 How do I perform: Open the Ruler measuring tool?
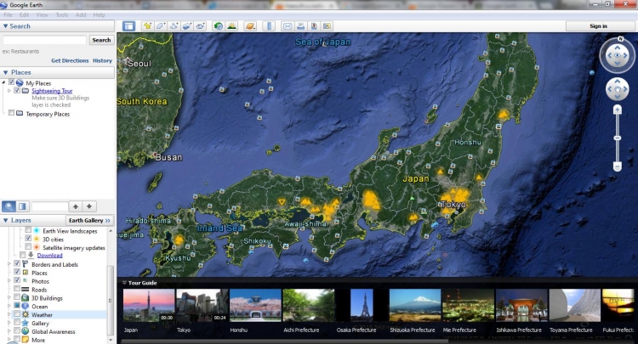tap(269, 26)
